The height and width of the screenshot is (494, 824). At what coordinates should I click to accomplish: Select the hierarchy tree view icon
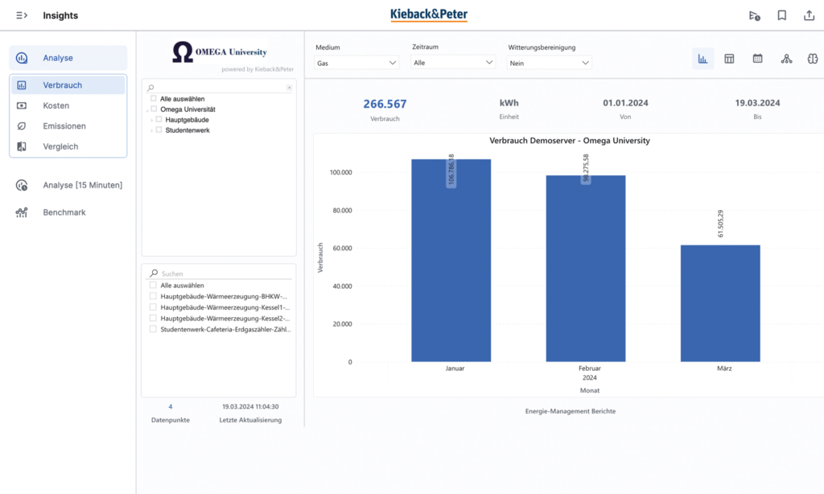click(785, 59)
